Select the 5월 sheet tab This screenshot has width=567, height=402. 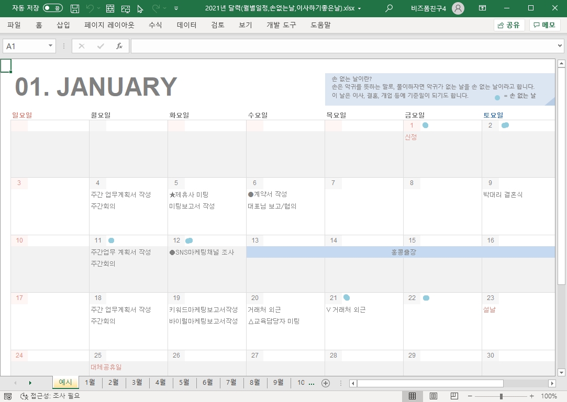tap(184, 383)
